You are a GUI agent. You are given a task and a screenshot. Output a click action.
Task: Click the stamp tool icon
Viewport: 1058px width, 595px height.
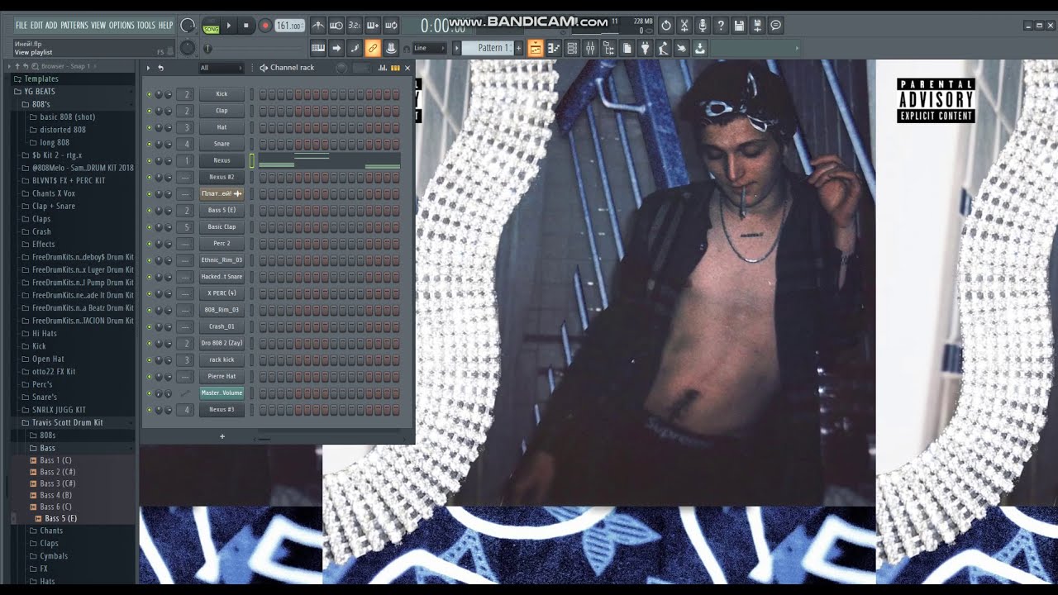(390, 48)
